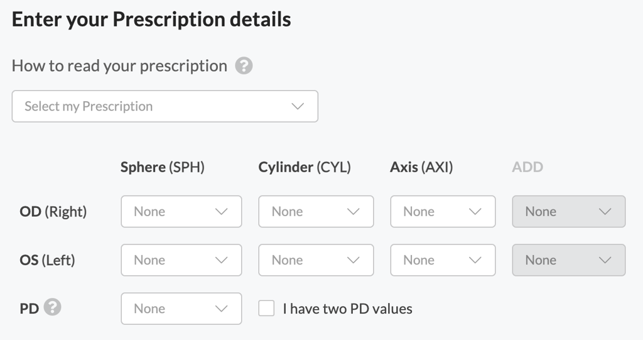Click the help icon beside How to read your prescription
Viewport: 643px width, 340px height.
pos(244,66)
